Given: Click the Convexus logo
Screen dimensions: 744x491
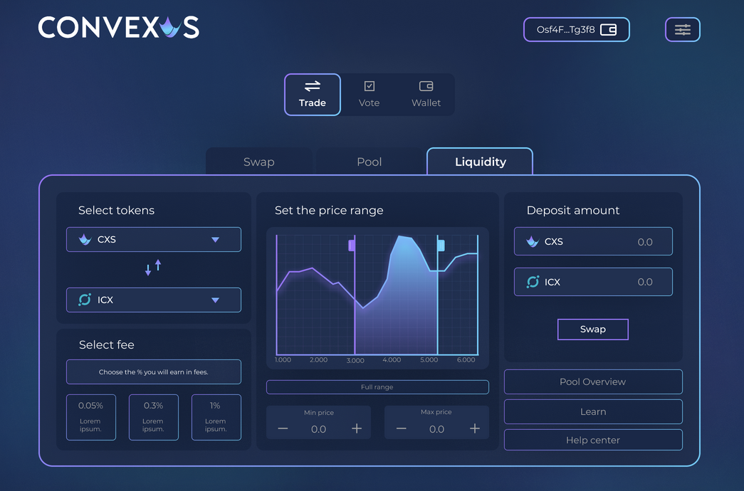Looking at the screenshot, I should (x=118, y=28).
